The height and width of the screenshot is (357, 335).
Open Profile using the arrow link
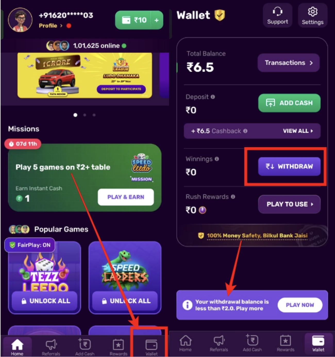[51, 26]
